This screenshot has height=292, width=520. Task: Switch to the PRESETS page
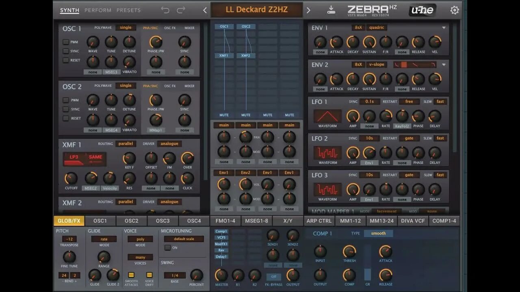pos(128,10)
